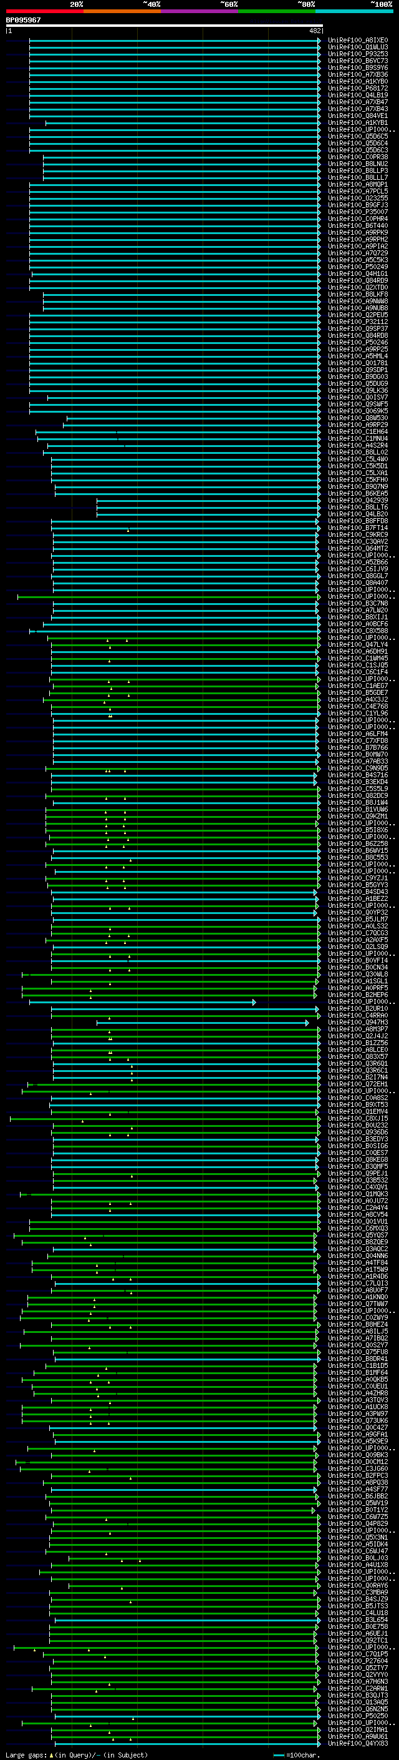Select hit label UniRef100_B6T440
Screen dimensions: 399x1760
coord(357,225)
